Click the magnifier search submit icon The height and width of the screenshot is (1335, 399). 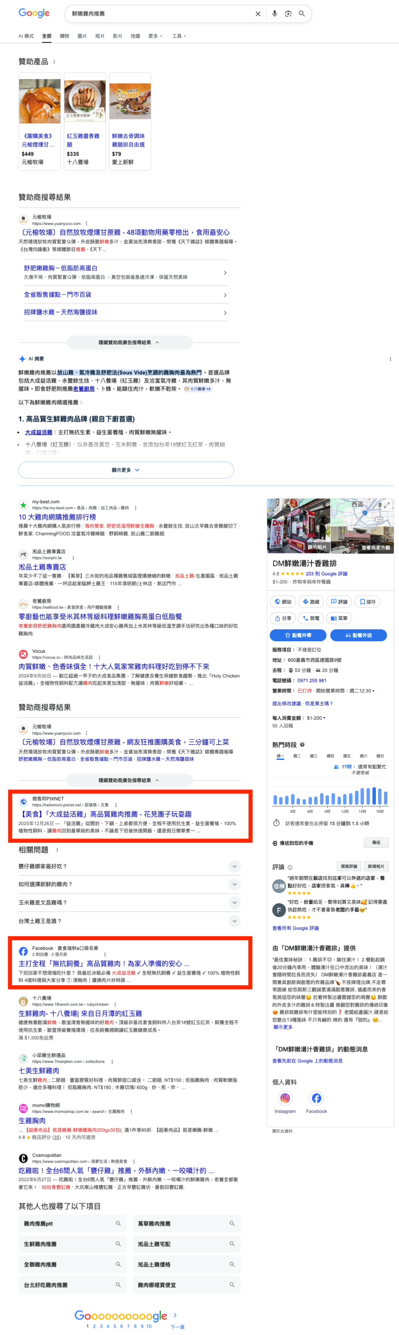point(302,14)
